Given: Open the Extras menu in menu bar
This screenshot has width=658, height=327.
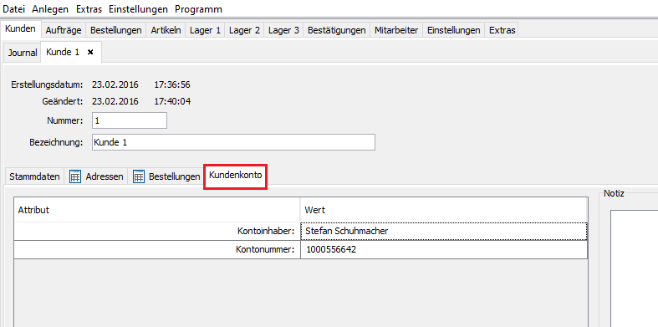Looking at the screenshot, I should tap(89, 9).
